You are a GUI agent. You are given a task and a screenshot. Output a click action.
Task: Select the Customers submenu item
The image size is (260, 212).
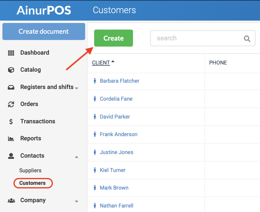tap(33, 183)
